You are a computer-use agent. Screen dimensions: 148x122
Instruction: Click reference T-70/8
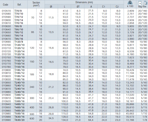(18, 11)
